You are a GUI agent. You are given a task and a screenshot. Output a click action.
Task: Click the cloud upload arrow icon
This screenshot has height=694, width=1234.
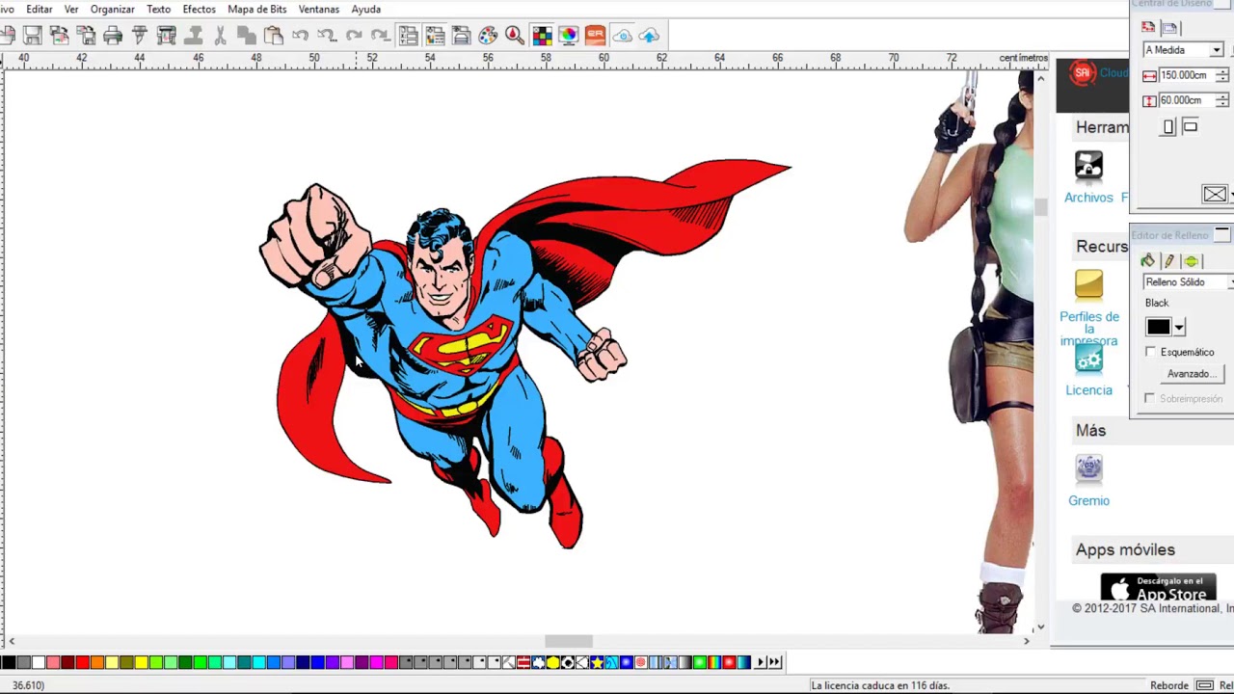[x=649, y=36]
